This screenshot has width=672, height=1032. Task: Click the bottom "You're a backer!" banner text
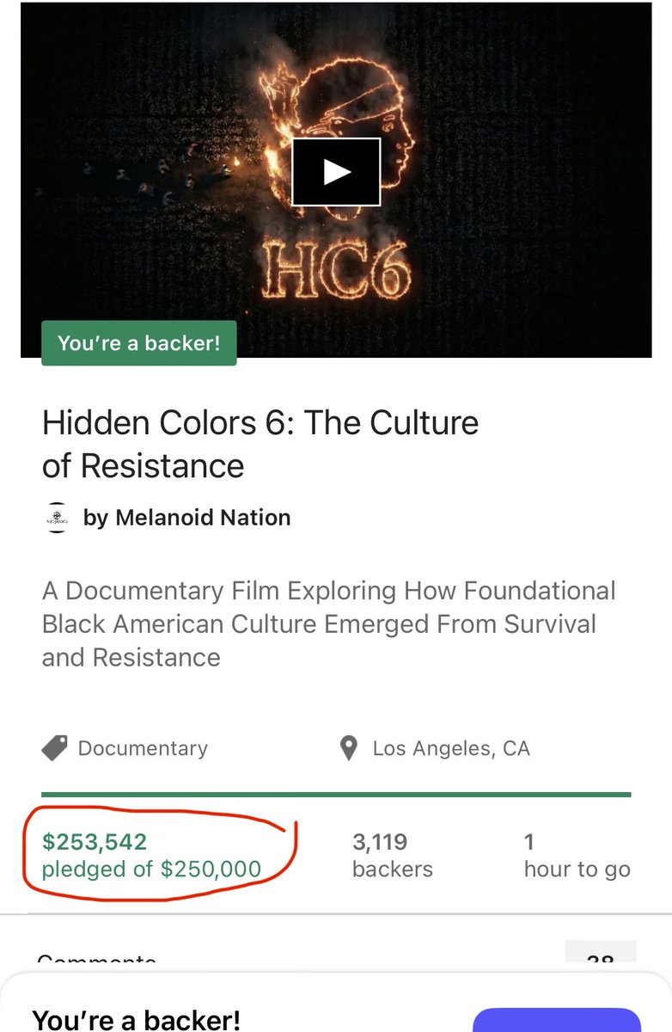click(136, 1020)
